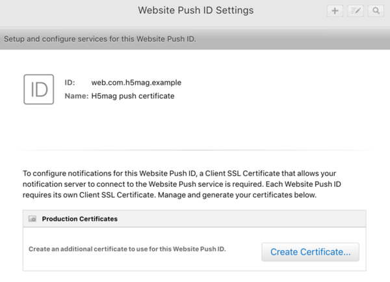Click the plus icon to add new ID
The height and width of the screenshot is (282, 390).
[x=335, y=11]
